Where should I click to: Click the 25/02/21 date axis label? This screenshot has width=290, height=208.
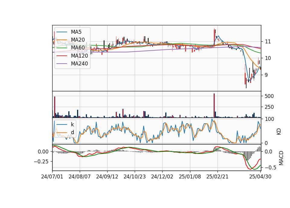217,177
